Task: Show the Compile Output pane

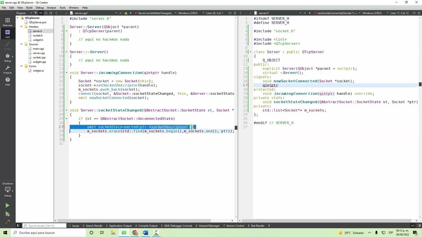Action: pyautogui.click(x=146, y=226)
